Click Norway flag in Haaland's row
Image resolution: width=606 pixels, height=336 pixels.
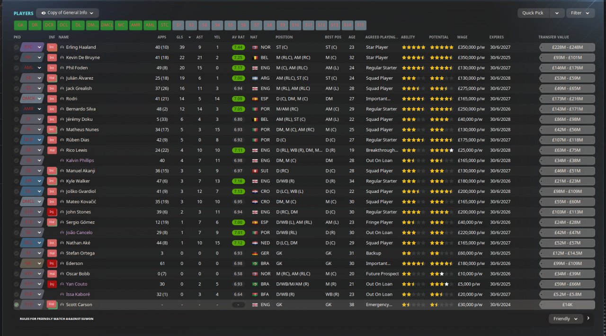point(255,47)
